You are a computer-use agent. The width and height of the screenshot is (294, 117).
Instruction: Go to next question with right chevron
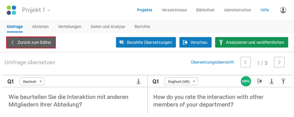279,62
